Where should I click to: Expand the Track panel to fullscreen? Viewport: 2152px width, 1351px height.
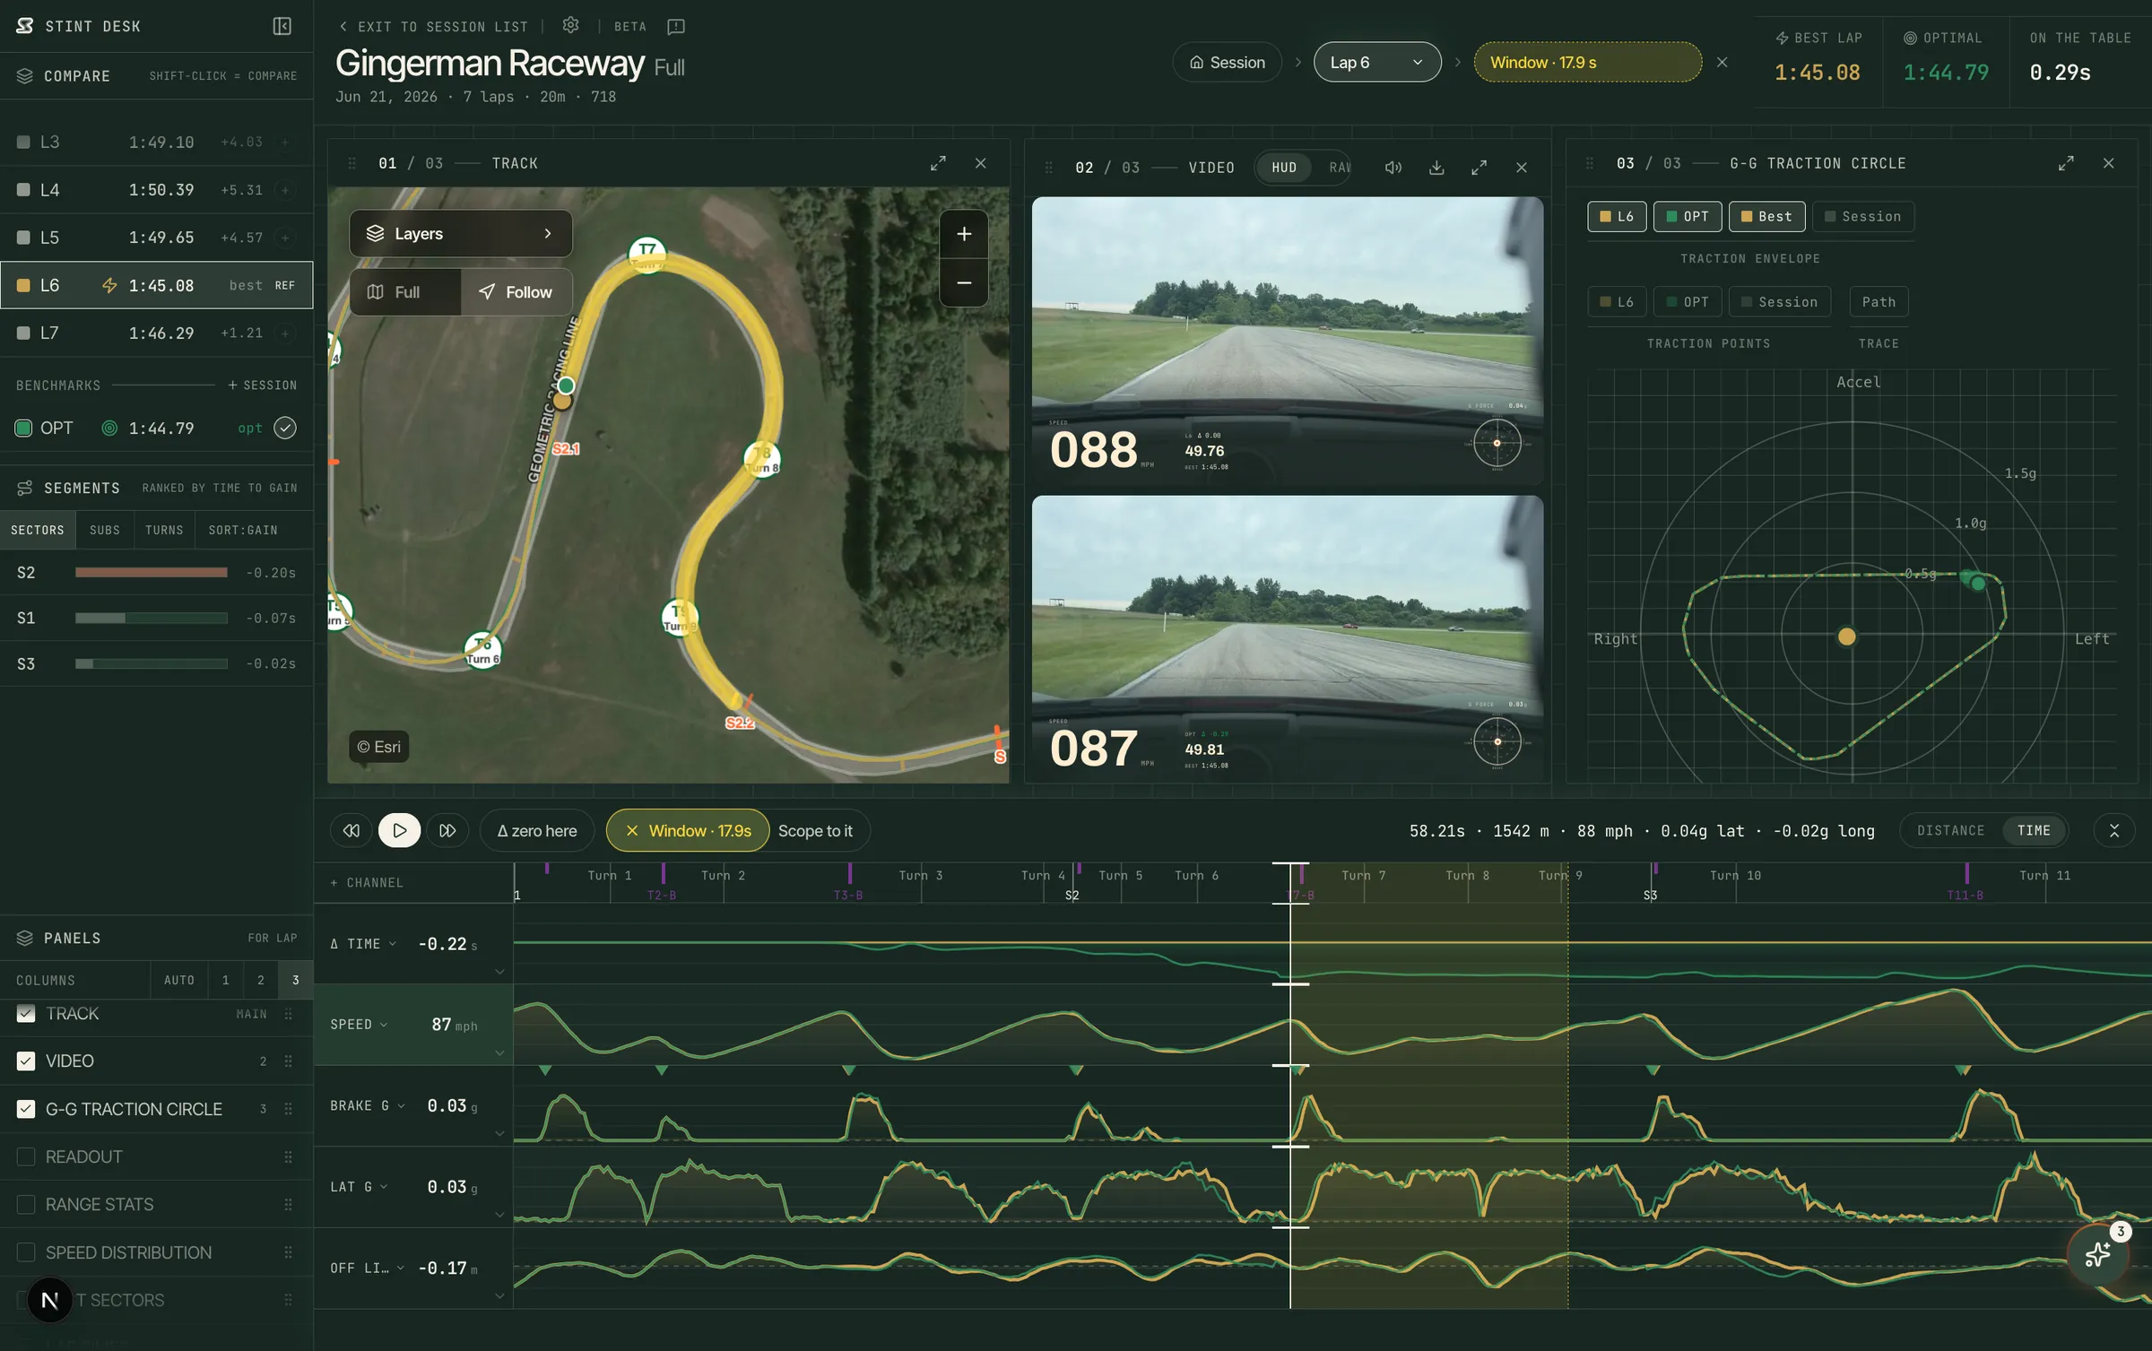938,163
